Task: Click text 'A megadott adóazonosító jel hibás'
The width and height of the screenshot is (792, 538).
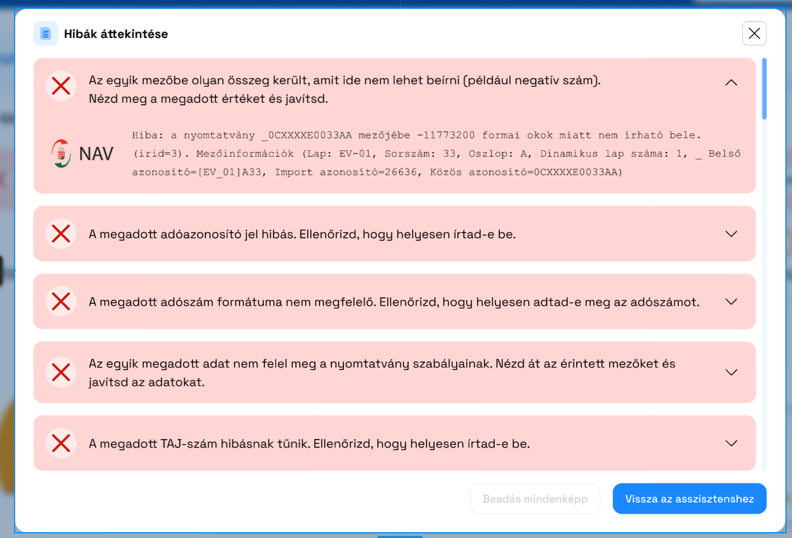Action: coord(192,234)
